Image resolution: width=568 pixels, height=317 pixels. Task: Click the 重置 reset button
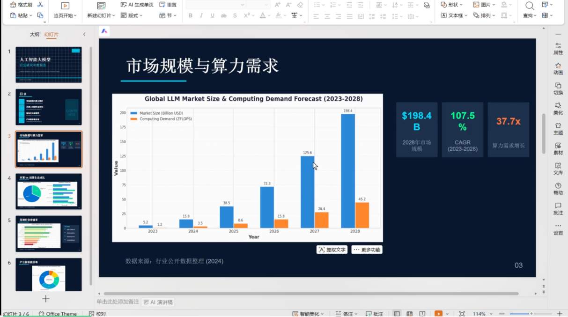click(x=168, y=5)
